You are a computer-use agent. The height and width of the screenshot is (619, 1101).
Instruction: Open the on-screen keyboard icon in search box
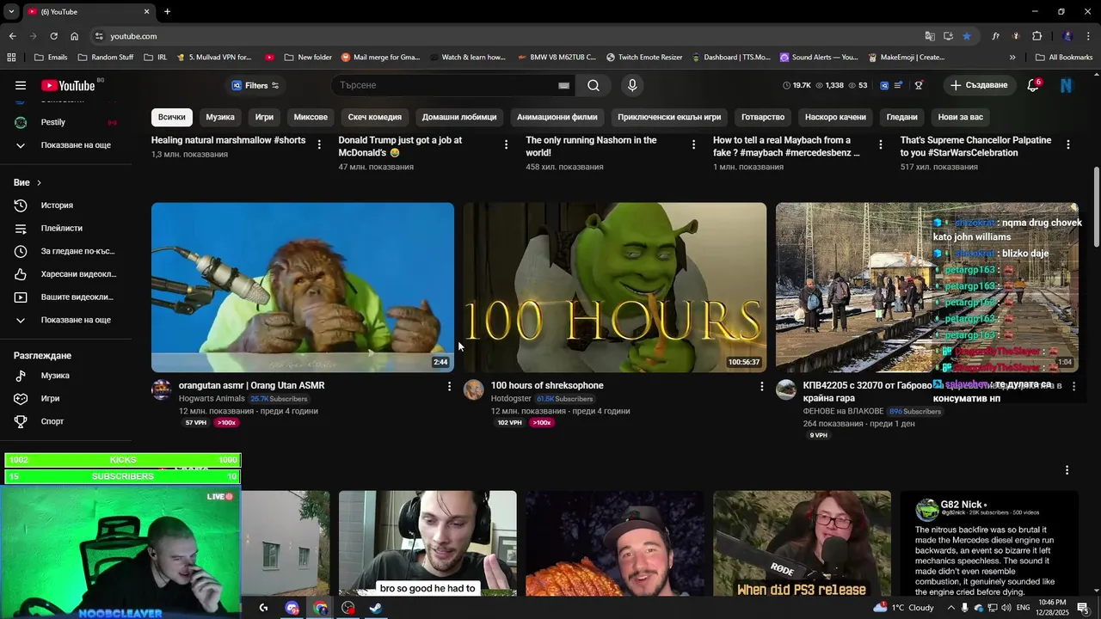pos(563,85)
